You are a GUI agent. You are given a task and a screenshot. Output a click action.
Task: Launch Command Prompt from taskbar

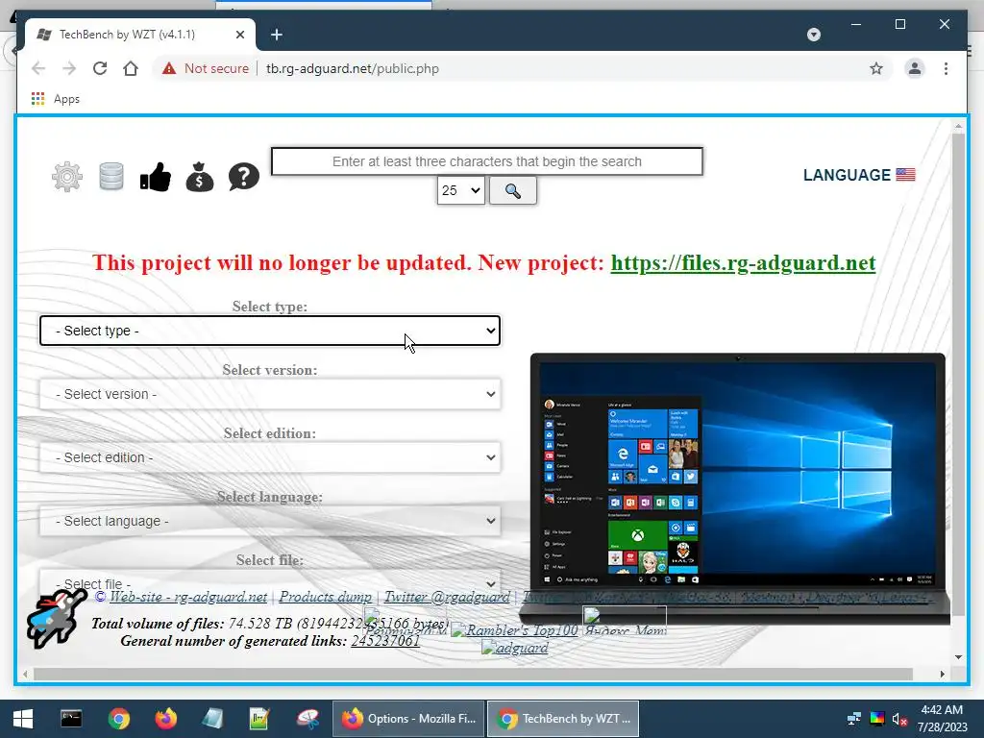coord(71,719)
